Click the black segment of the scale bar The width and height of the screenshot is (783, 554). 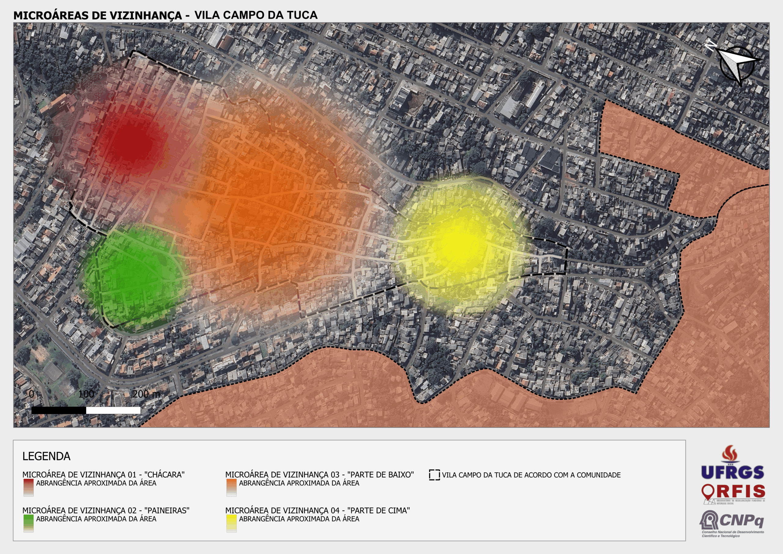tap(59, 411)
